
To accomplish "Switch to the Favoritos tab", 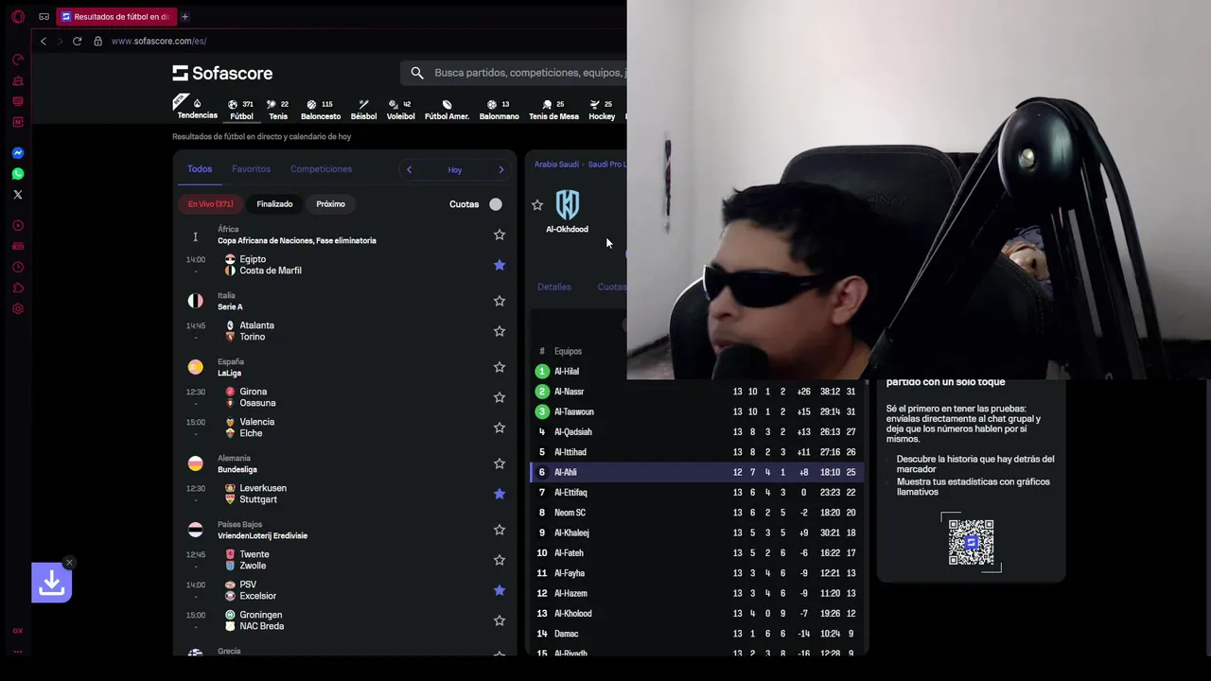I will point(251,169).
